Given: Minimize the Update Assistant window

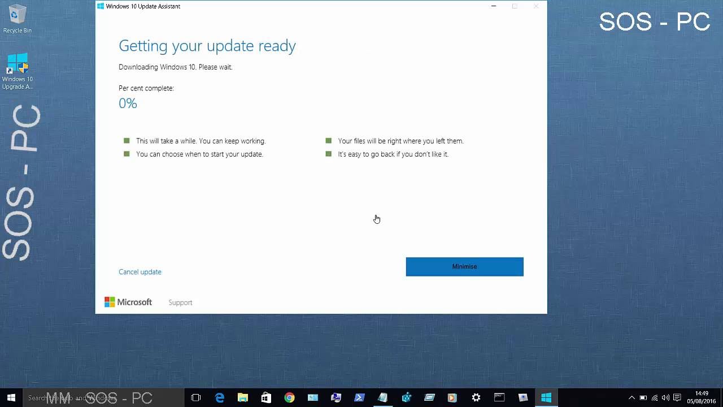Looking at the screenshot, I should coord(494,6).
